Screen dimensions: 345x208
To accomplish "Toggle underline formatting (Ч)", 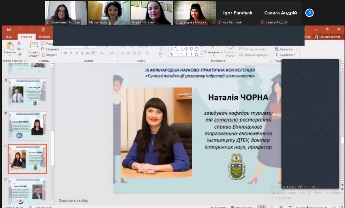I will 76,53.
